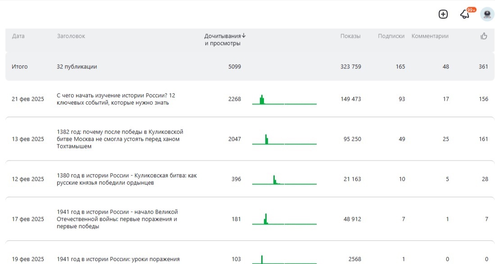Click the views sparkline chart for 21 фев 2025
495x264 pixels.
point(284,99)
